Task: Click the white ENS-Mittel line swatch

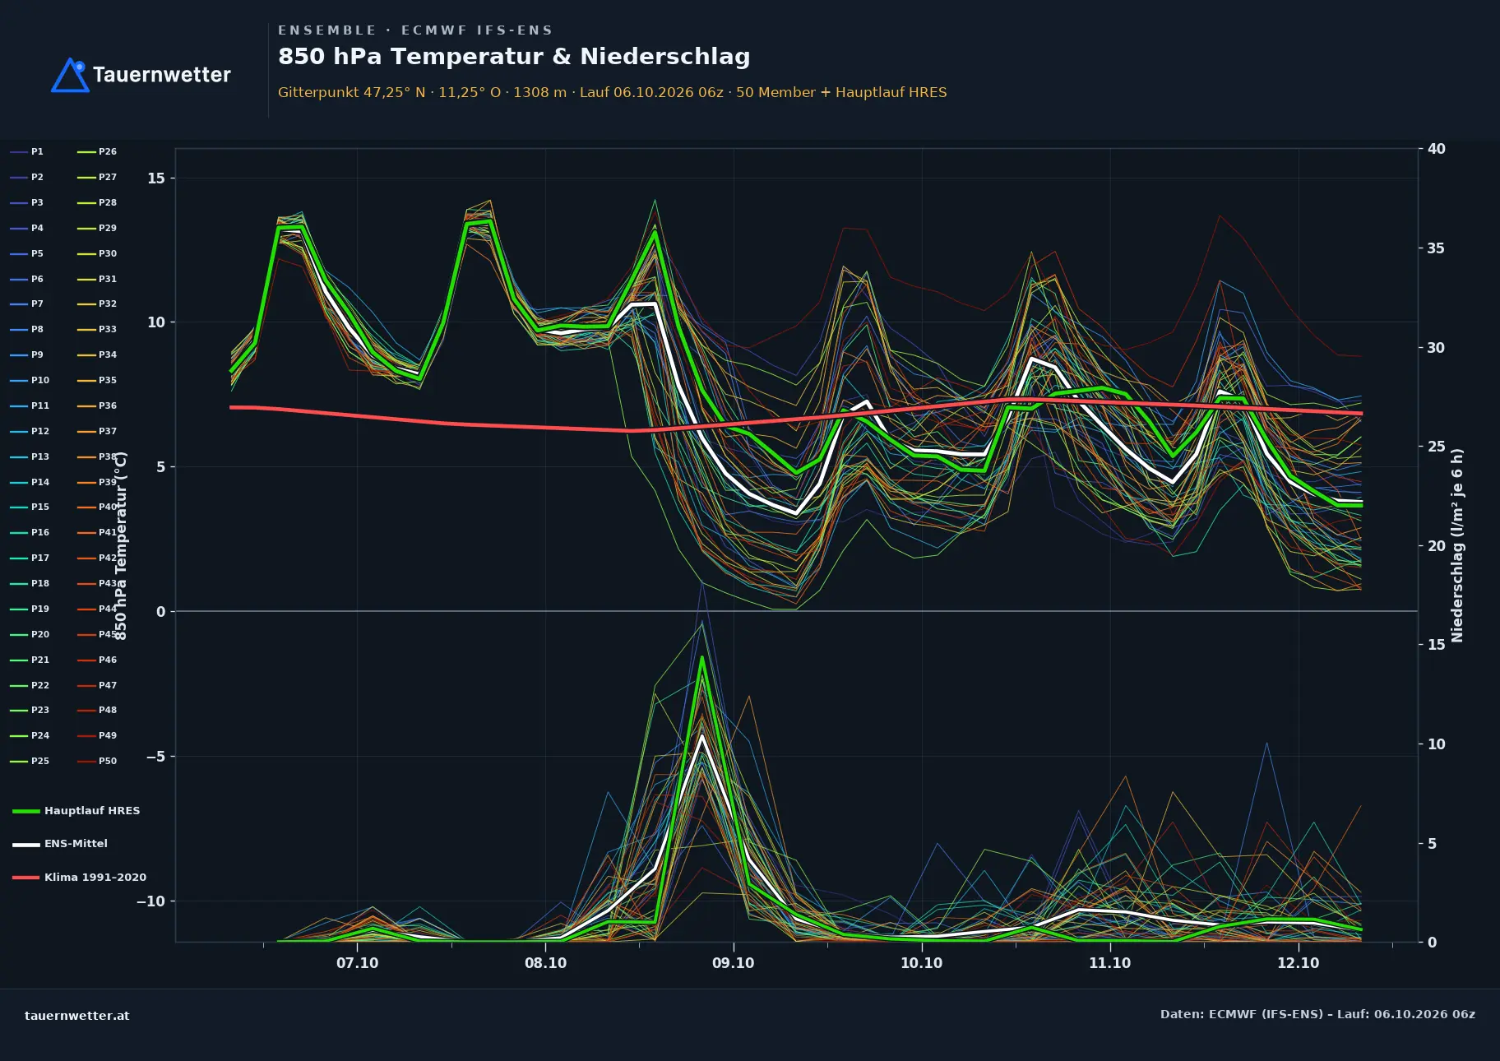Action: (26, 845)
